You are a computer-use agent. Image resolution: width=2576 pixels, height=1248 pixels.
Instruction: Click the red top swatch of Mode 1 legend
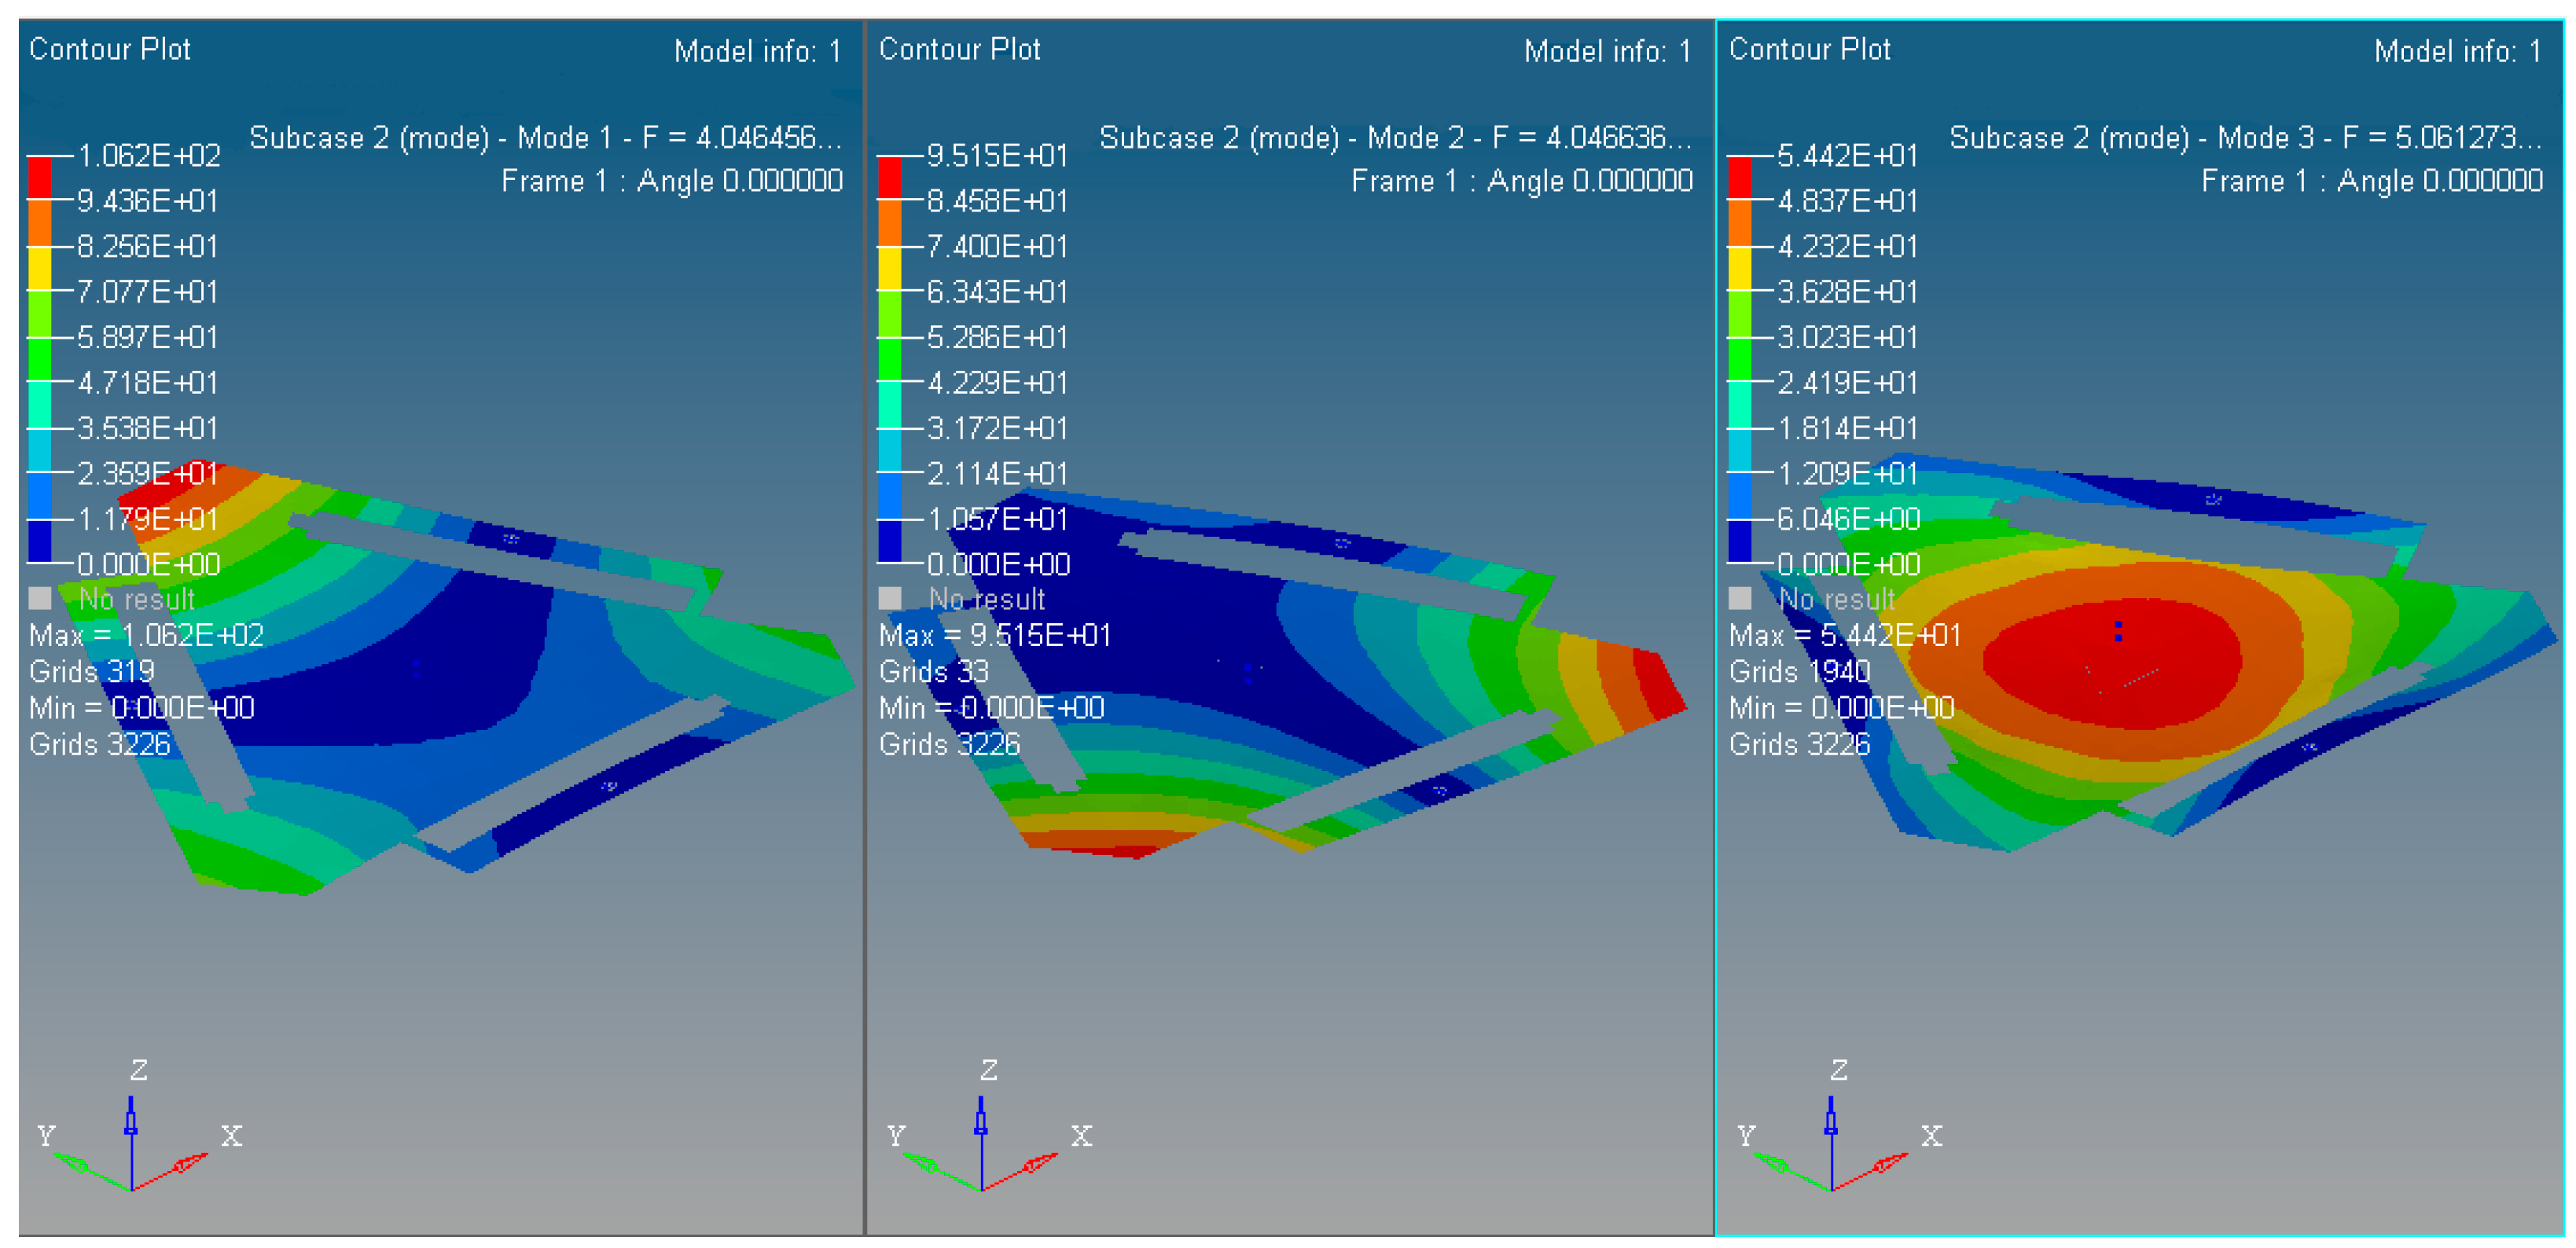tap(39, 178)
